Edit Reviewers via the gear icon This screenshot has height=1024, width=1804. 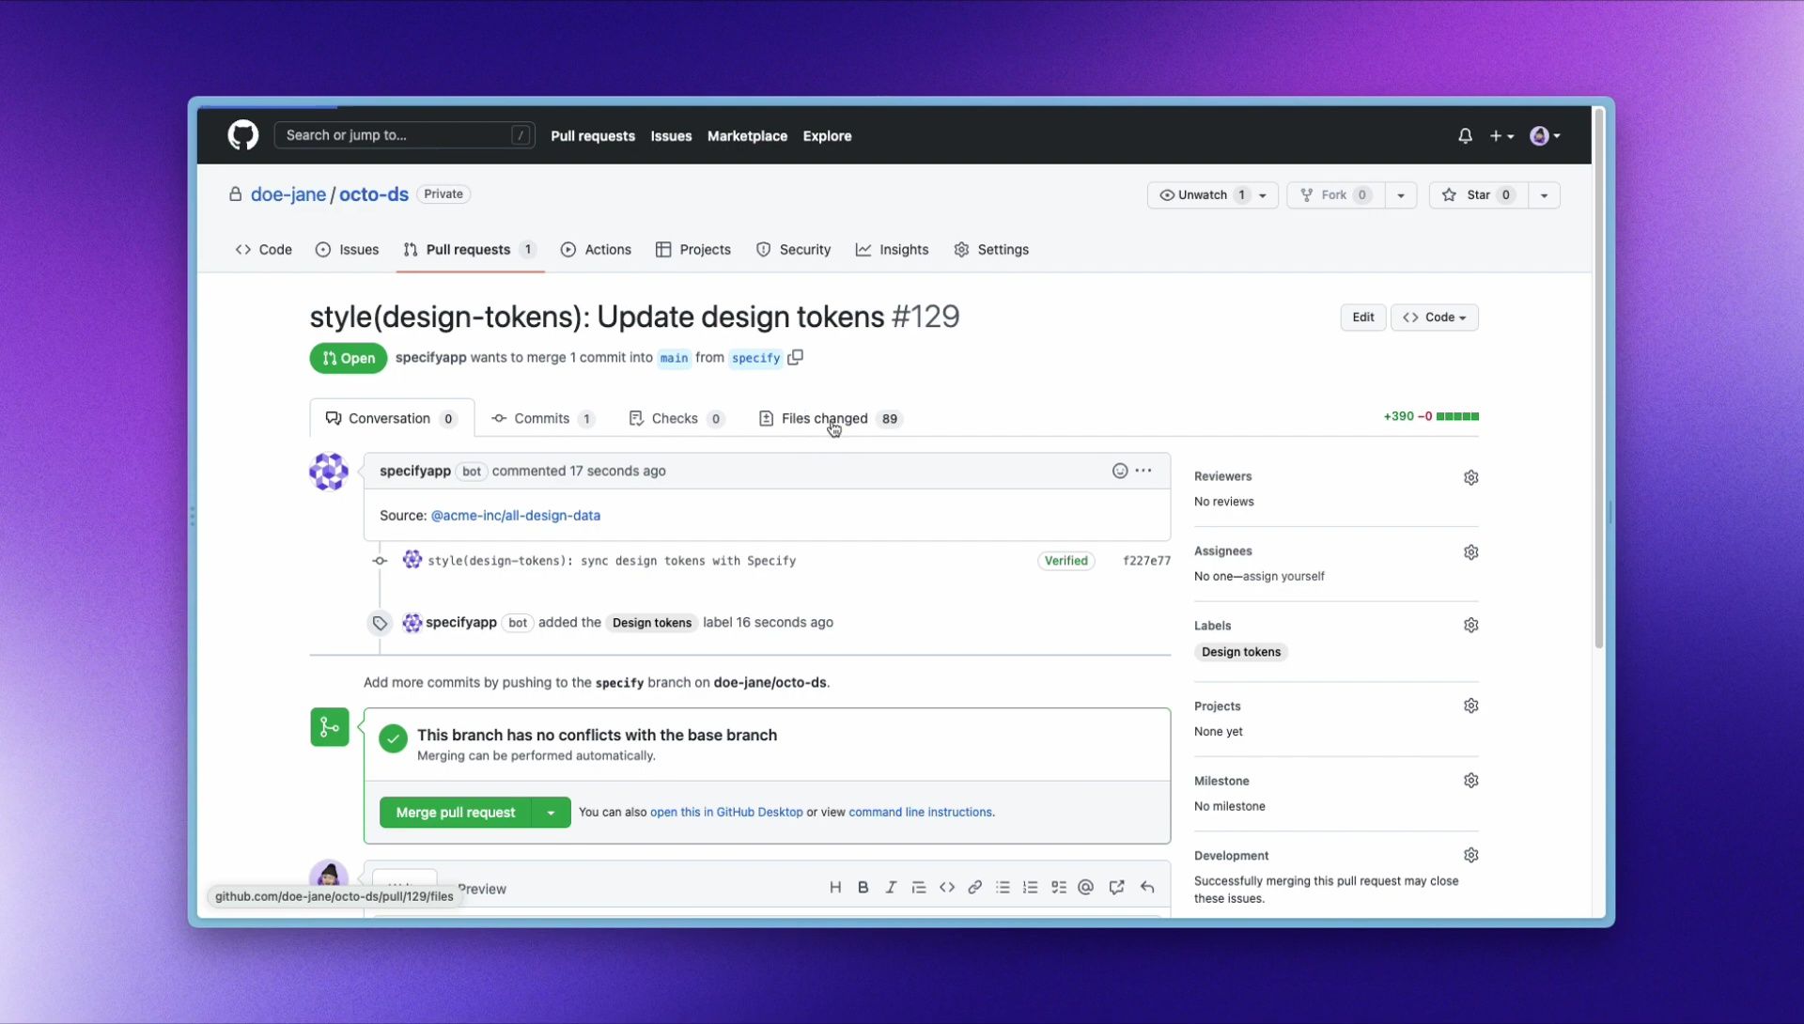pyautogui.click(x=1471, y=477)
